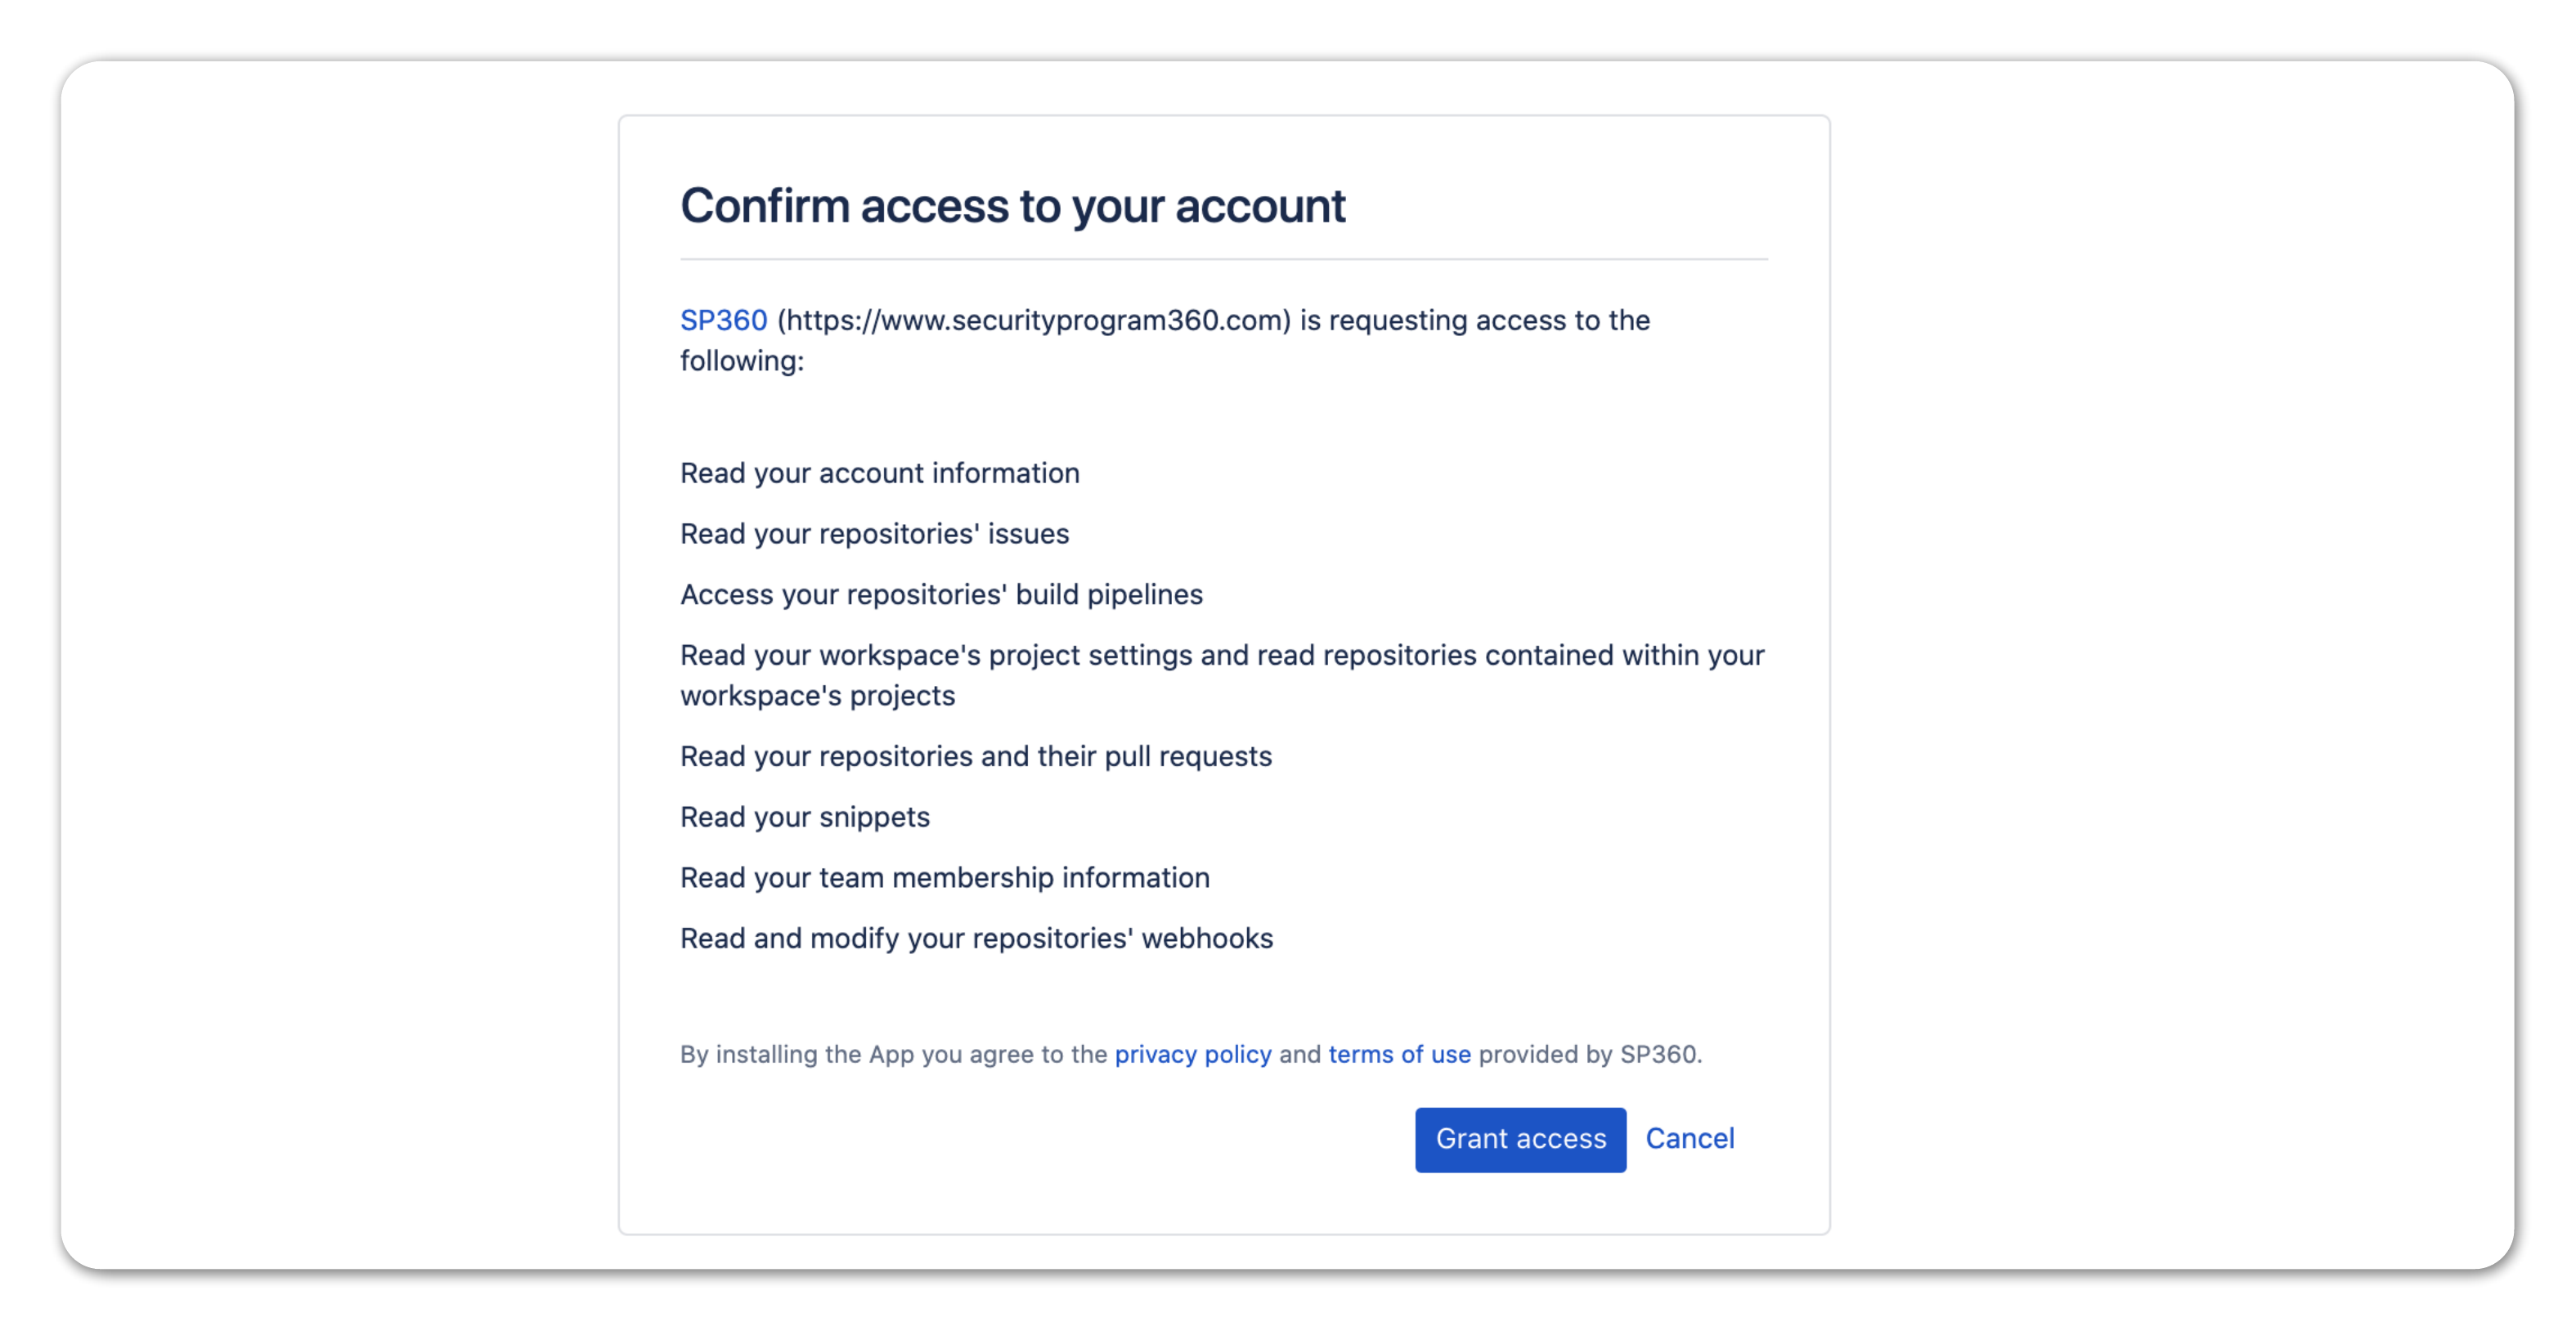Click the Read your snippets entry

pos(804,817)
